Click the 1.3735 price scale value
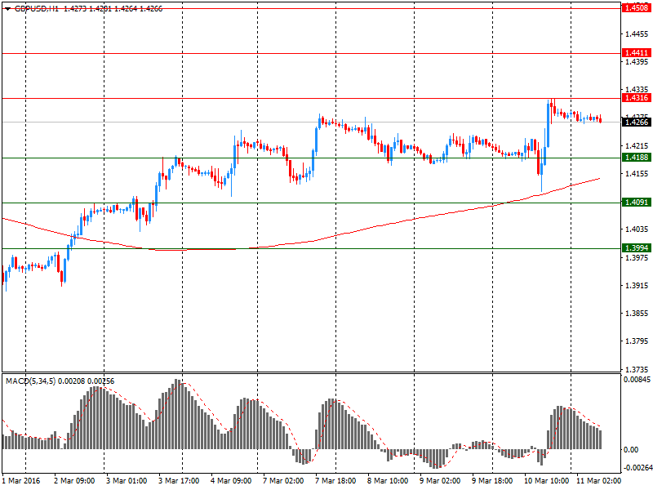The width and height of the screenshot is (653, 490). pyautogui.click(x=637, y=369)
